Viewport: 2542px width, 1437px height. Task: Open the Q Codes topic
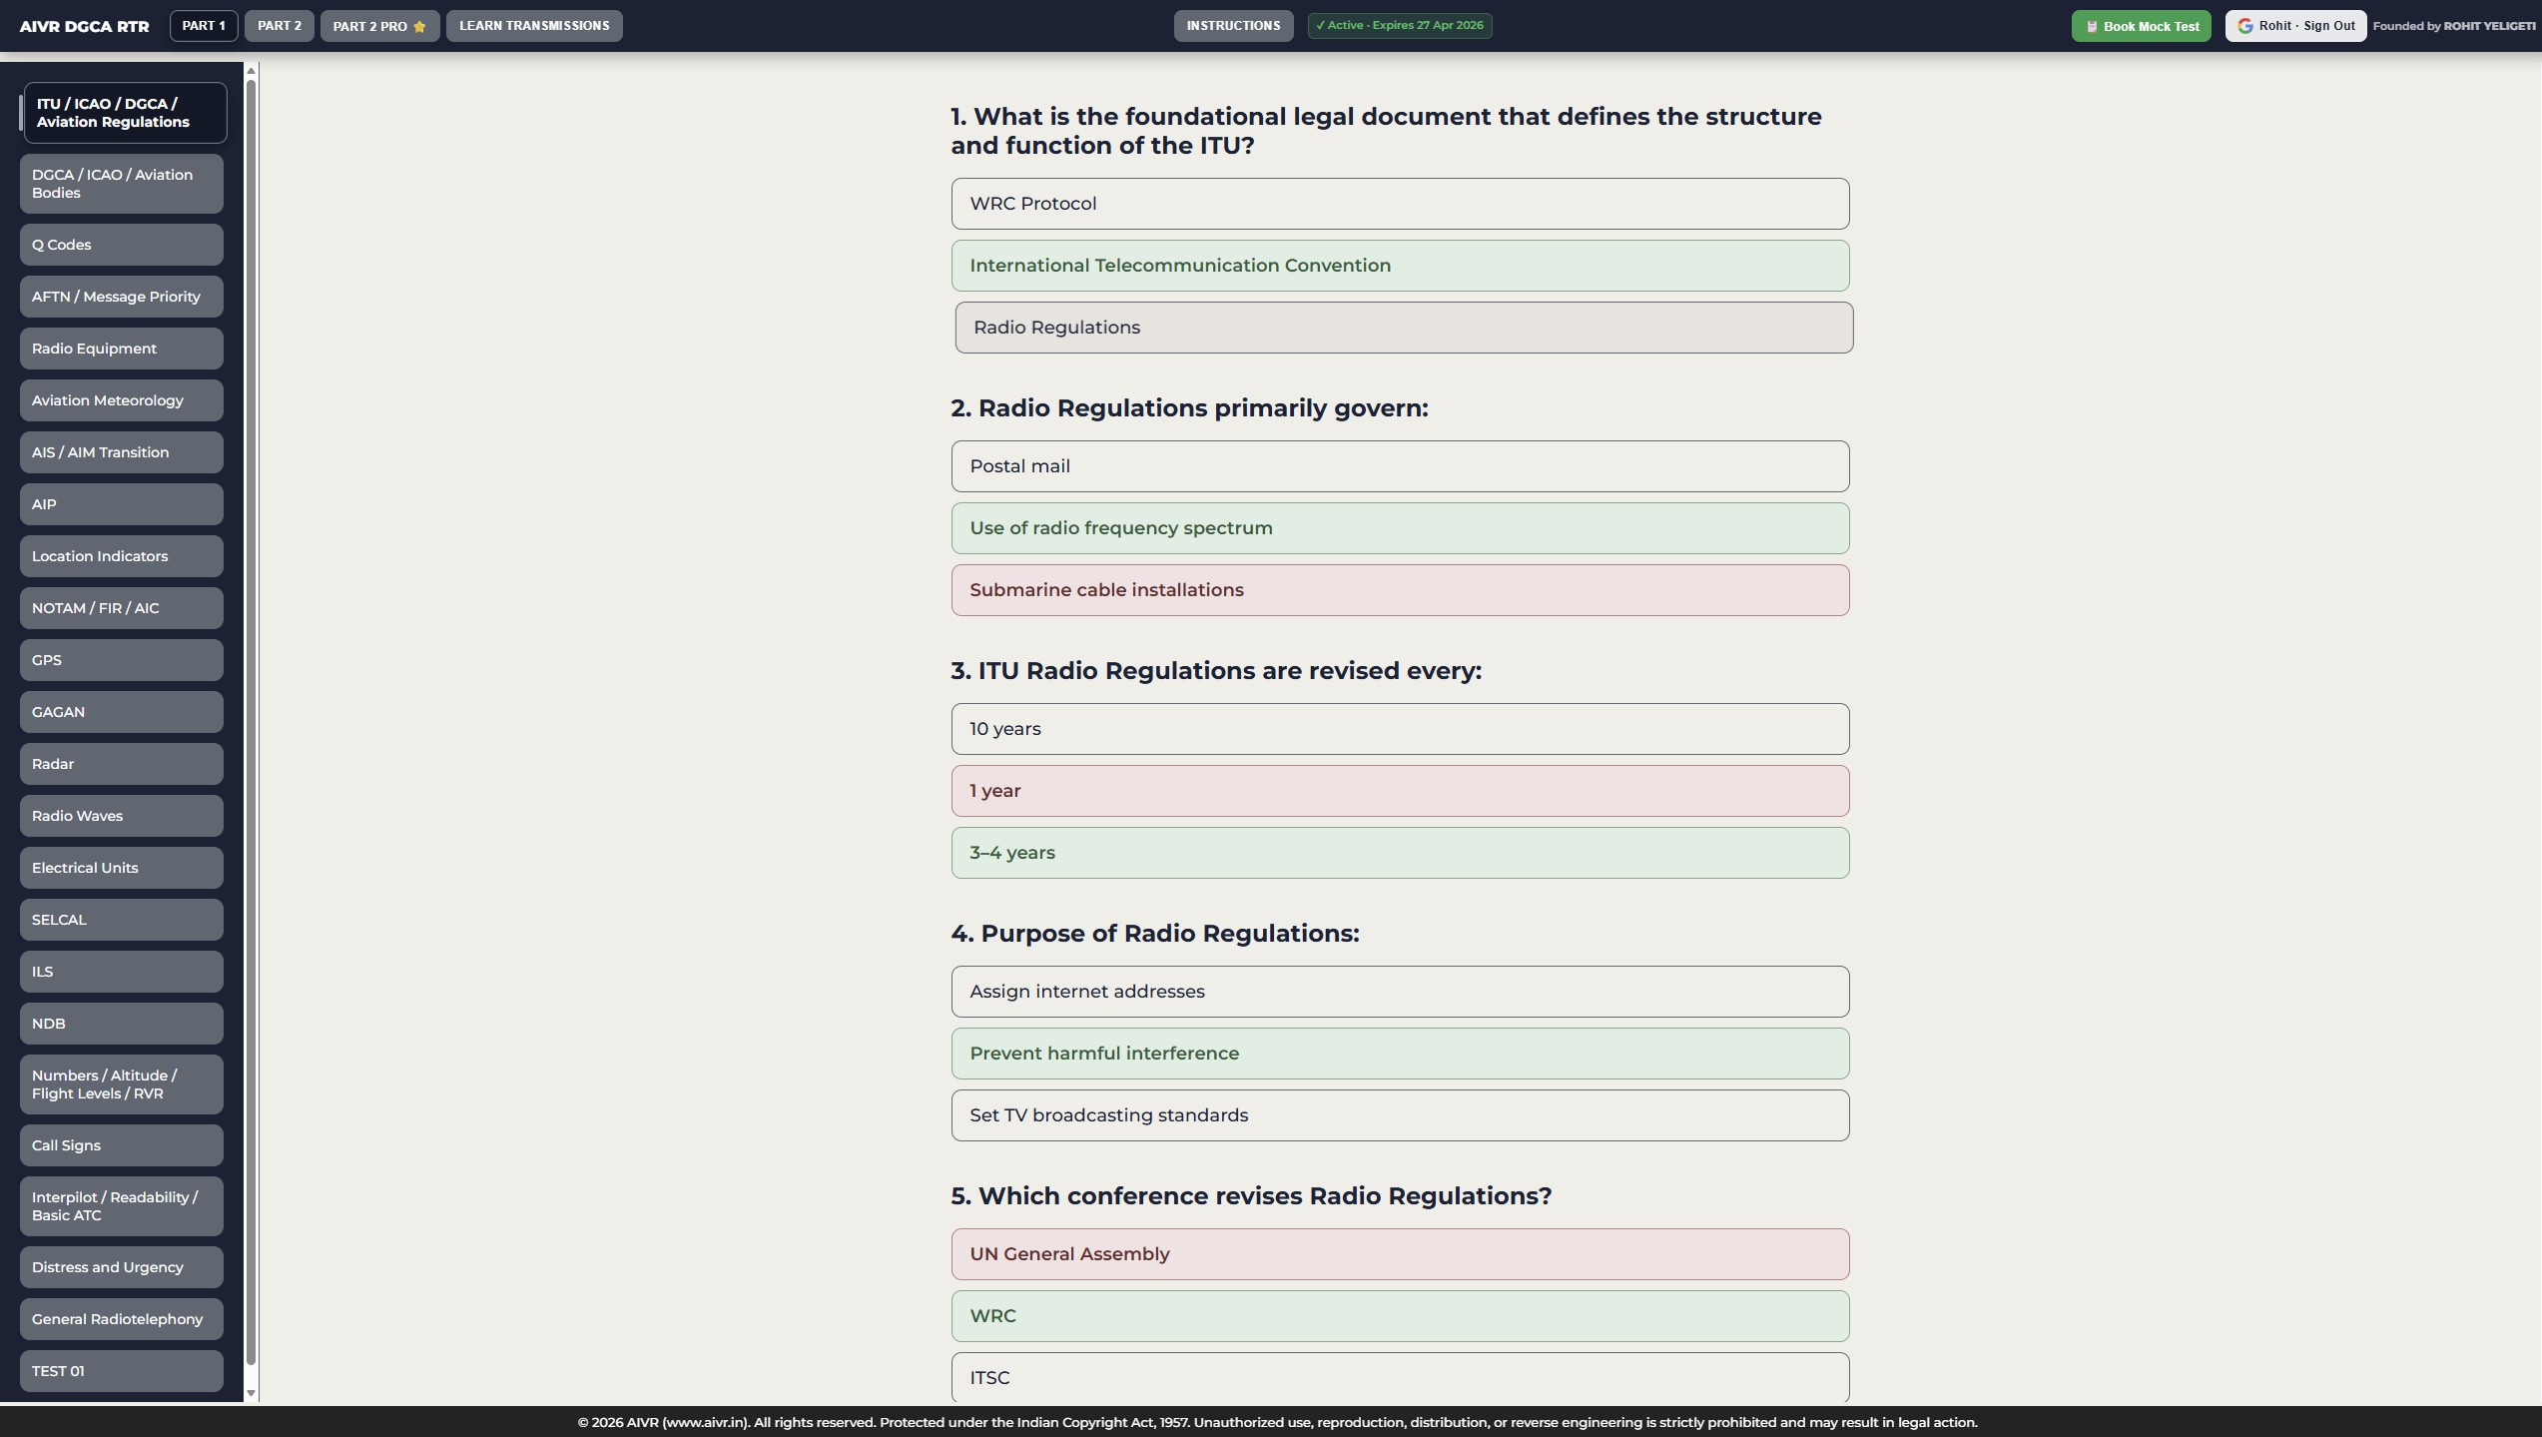tap(121, 245)
